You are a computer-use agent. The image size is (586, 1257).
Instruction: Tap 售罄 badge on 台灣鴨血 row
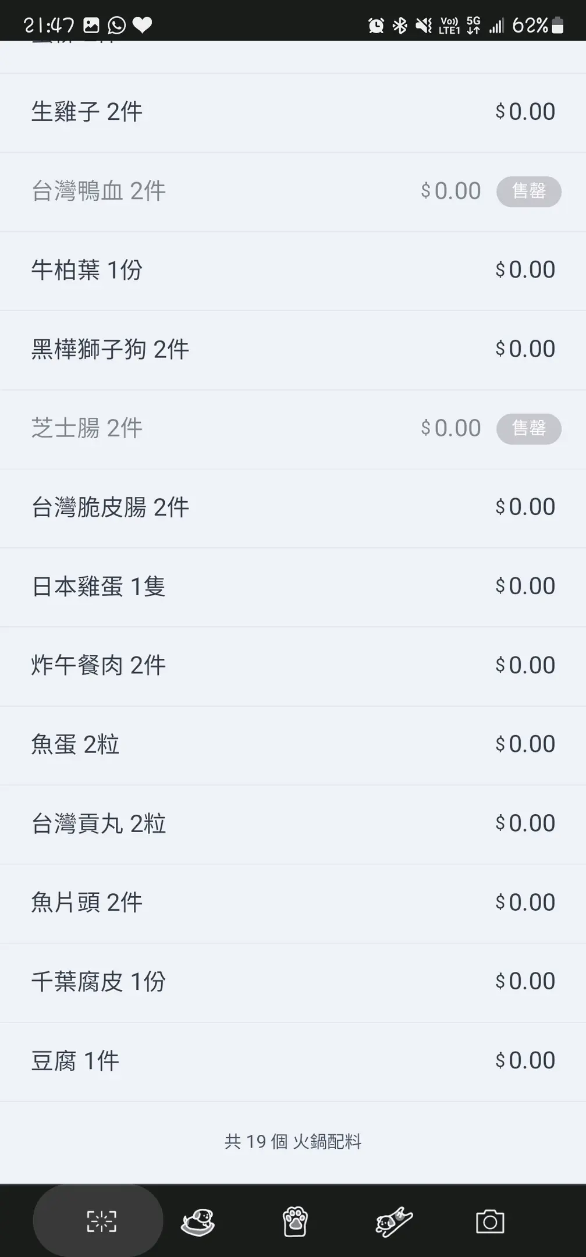(528, 191)
